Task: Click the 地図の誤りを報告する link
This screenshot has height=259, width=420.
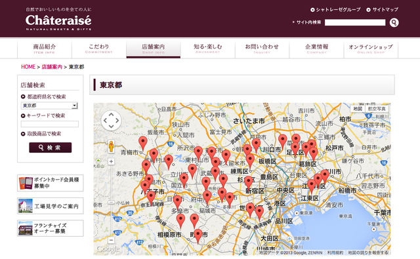Action: [367, 252]
